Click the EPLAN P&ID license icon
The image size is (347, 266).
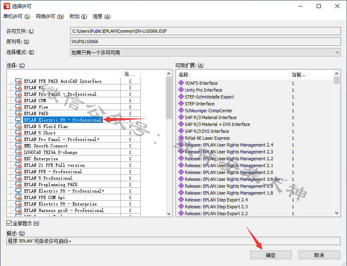[19, 113]
